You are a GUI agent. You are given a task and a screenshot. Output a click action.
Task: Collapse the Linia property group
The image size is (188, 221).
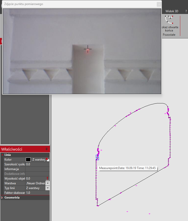pos(2,155)
